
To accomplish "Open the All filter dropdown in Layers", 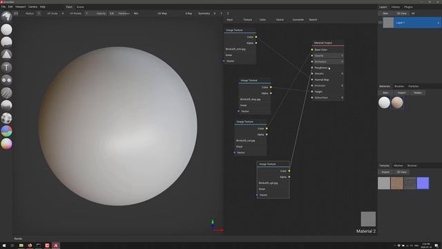I will click(413, 13).
